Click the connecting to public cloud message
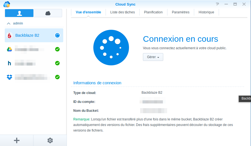Viewport: 251px width, 146px height. click(x=185, y=48)
